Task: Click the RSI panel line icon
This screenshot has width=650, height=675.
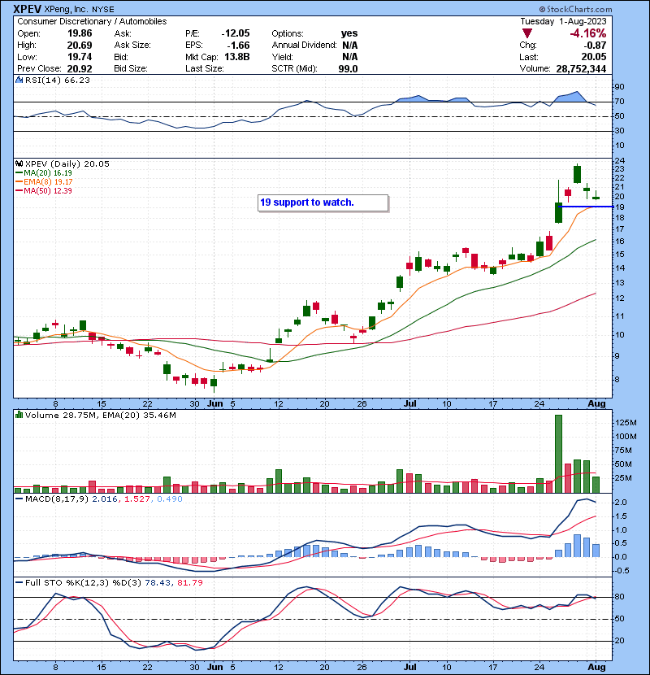Action: [19, 80]
